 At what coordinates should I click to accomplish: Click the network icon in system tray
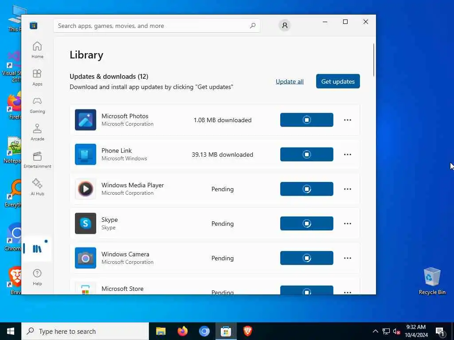coord(386,331)
